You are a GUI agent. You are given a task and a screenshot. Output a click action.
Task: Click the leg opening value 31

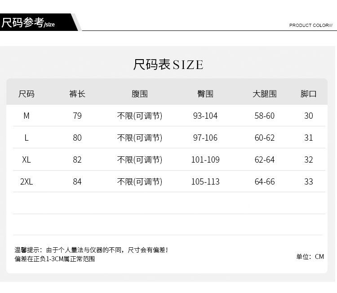click(x=308, y=138)
